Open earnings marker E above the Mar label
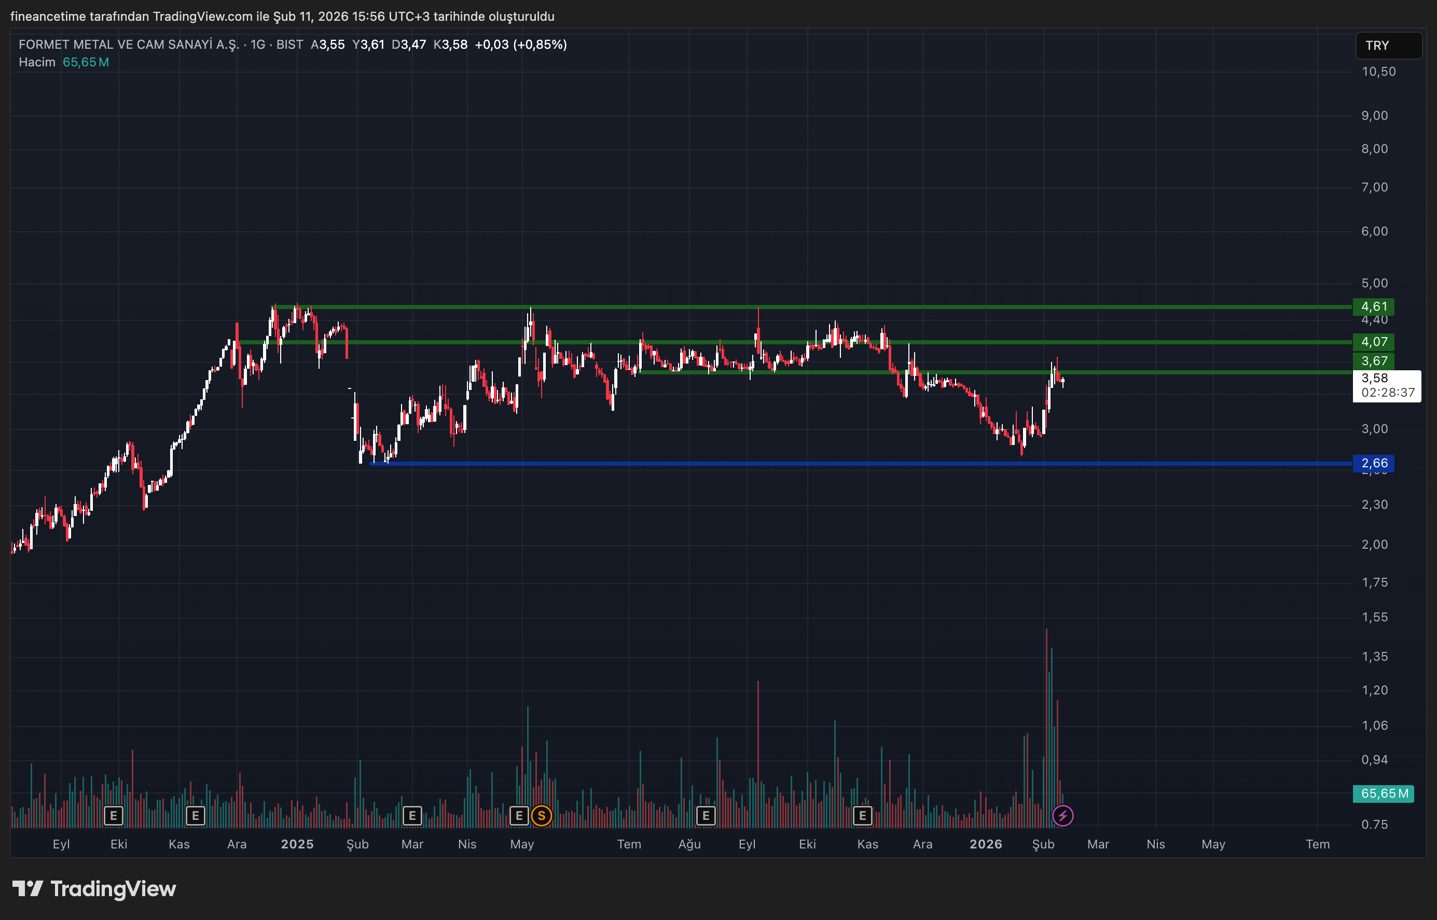 coord(412,815)
